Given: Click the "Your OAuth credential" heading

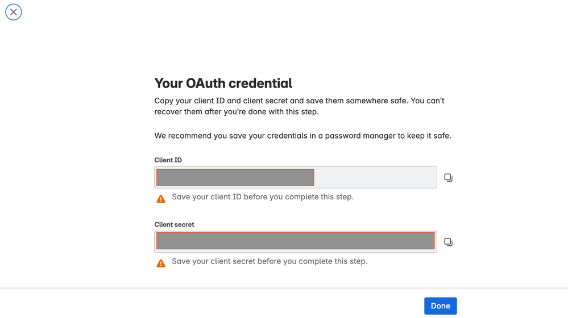Looking at the screenshot, I should click(x=223, y=83).
